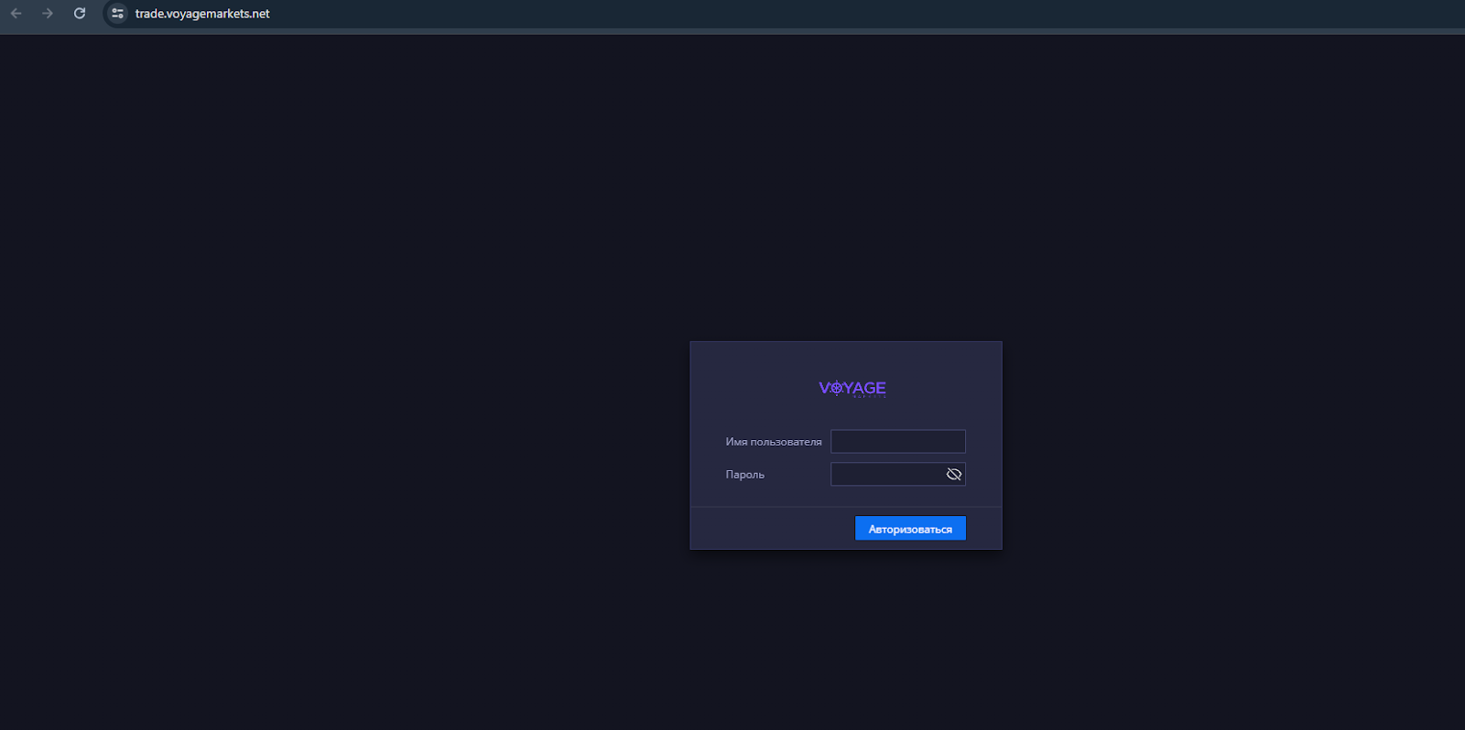Click the Авторизоваться login button
Screen dimensions: 1465x730
coord(910,529)
